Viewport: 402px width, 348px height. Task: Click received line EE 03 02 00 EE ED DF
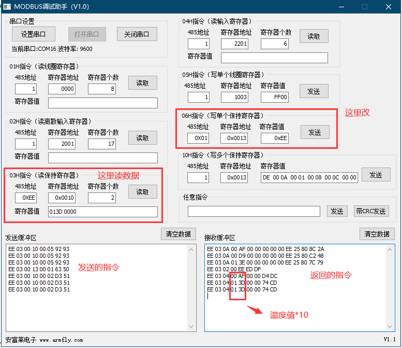[x=234, y=269]
